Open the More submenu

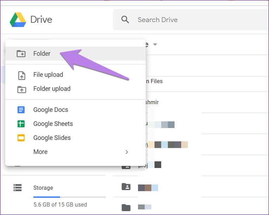pyautogui.click(x=76, y=152)
